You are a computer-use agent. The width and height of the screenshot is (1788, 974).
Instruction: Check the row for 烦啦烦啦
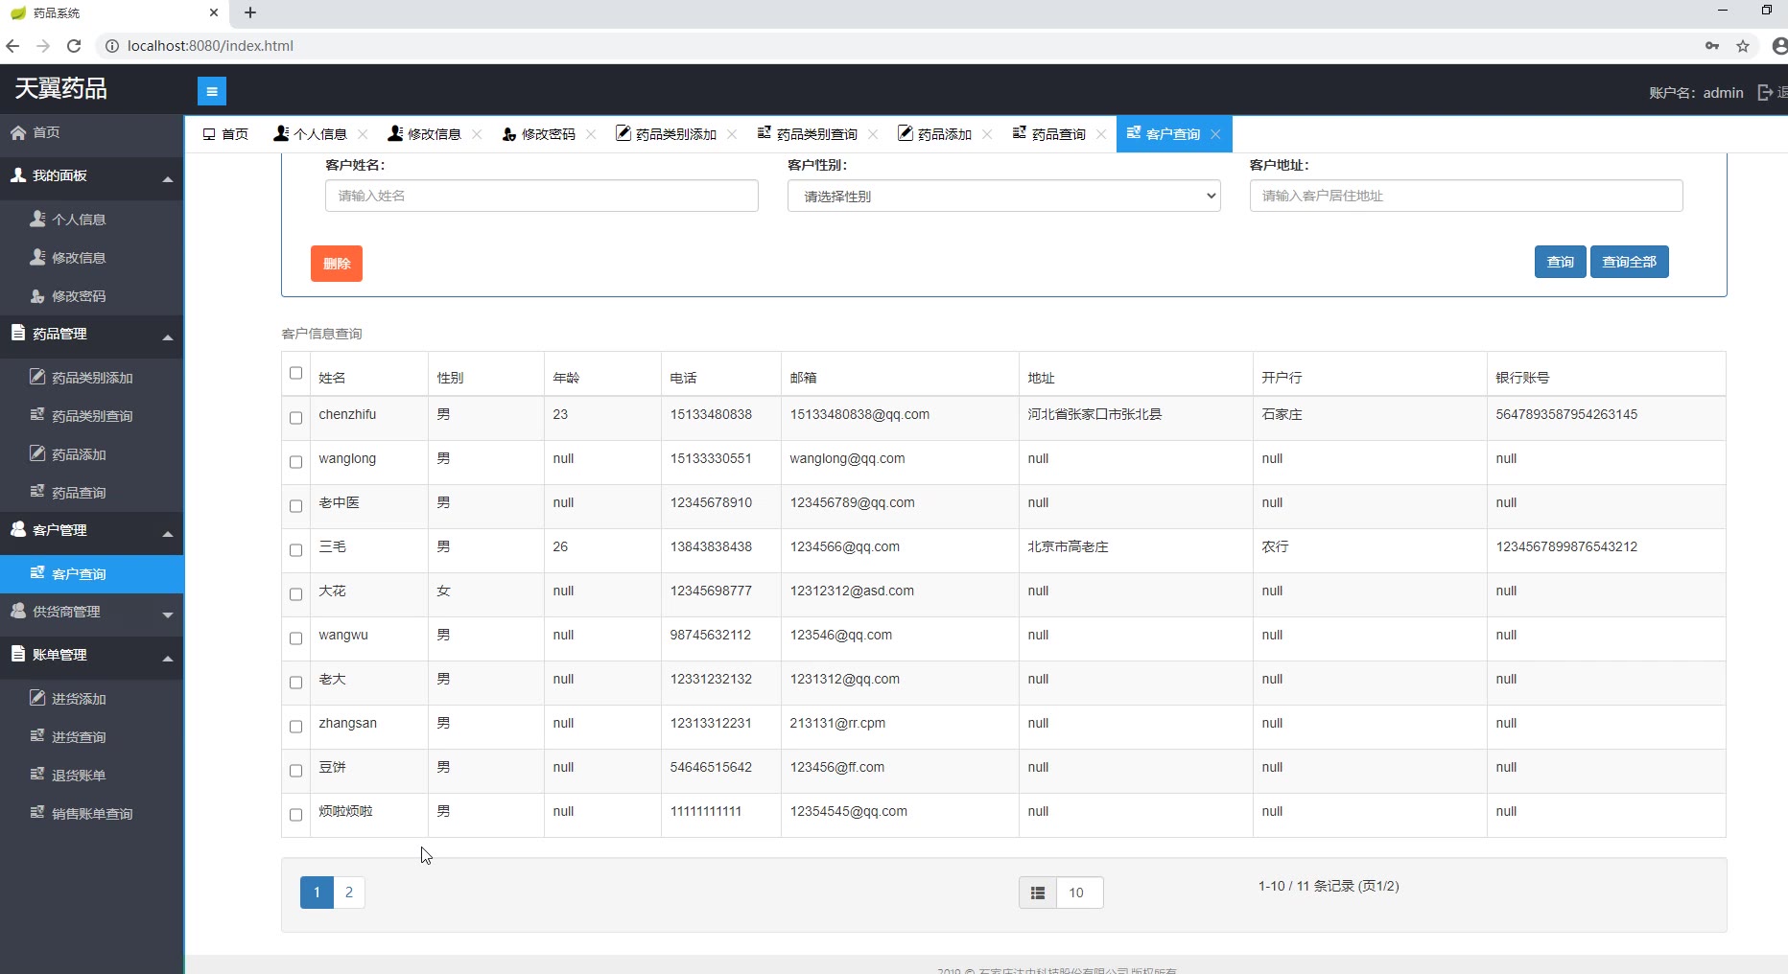click(295, 815)
